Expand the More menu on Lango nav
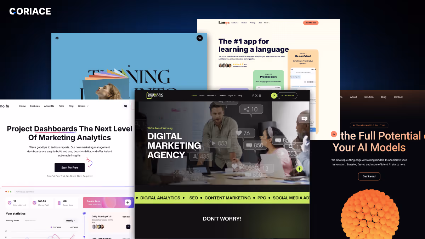This screenshot has width=425, height=239. pyautogui.click(x=267, y=23)
